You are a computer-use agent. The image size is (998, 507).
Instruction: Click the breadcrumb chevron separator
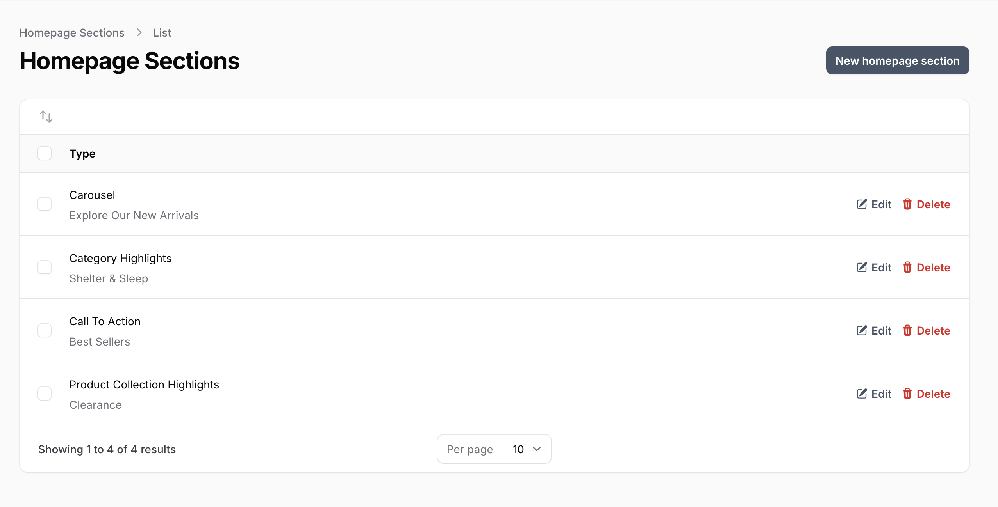pyautogui.click(x=139, y=33)
